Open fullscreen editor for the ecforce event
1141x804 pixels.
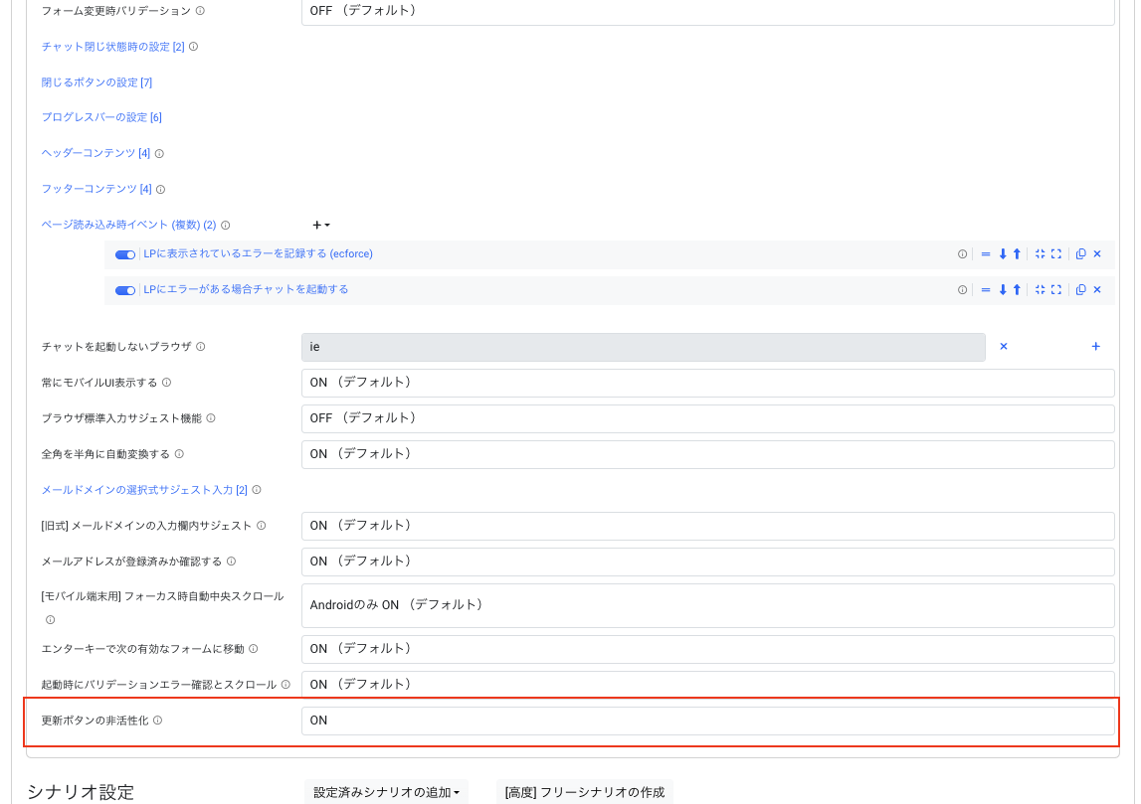click(x=1056, y=253)
